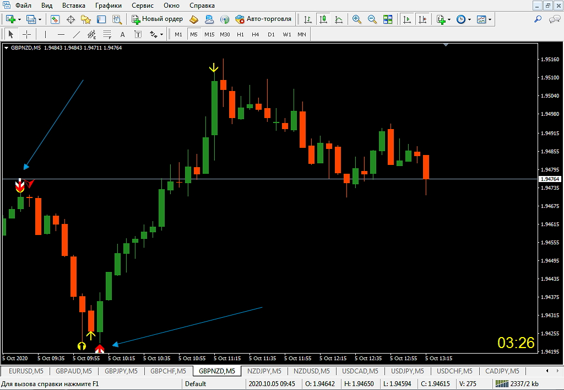Switch to the USDCAD,M5 chart tab
This screenshot has width=564, height=390.
[x=360, y=371]
